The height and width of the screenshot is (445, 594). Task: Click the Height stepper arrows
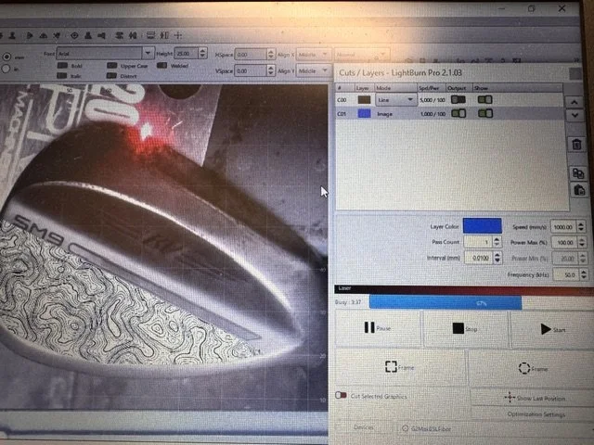[202, 53]
